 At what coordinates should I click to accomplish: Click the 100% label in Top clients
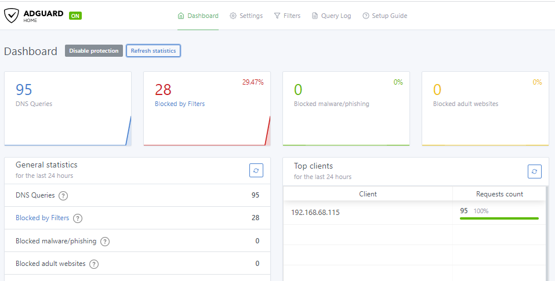(481, 211)
